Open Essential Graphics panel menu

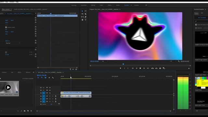point(205,9)
